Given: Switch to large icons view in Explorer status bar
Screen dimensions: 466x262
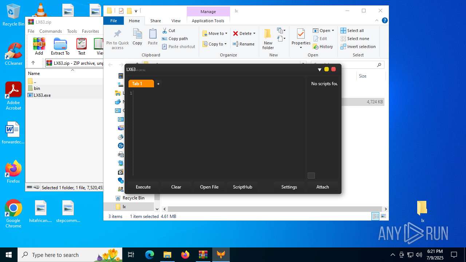Looking at the screenshot, I should pos(383,217).
